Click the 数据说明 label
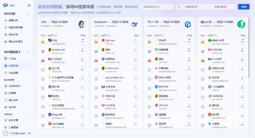This screenshot has width=255, height=138. click(133, 7)
